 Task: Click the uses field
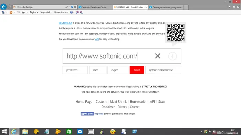pos(98,70)
